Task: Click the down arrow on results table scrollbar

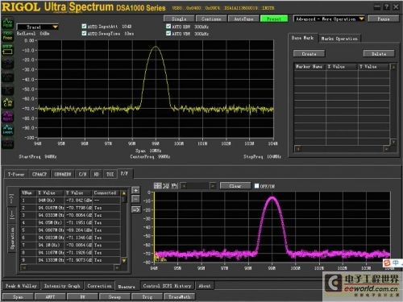Action: coord(124,260)
